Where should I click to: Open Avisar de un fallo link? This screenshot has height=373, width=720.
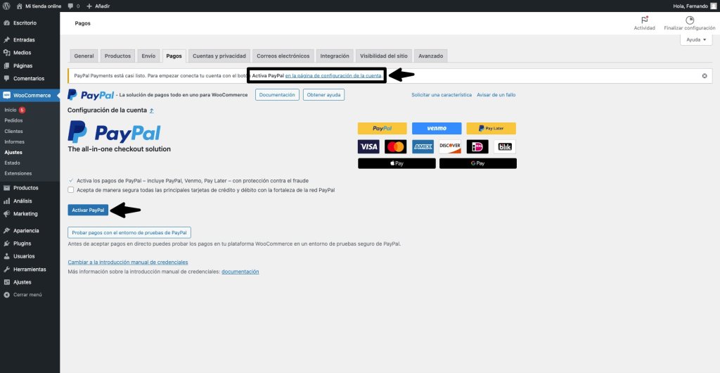pos(496,94)
